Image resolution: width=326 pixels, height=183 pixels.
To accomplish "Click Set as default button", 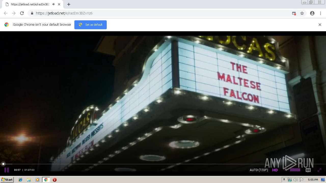I will (90, 25).
